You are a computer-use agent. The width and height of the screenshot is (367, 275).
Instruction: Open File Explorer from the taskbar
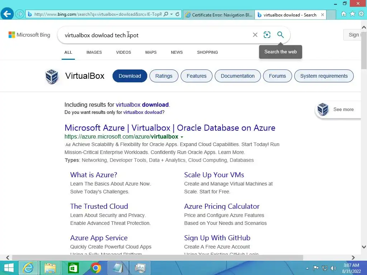click(50, 268)
